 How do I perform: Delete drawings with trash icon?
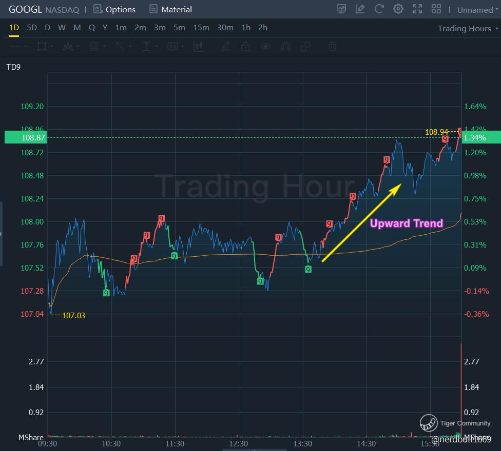pos(332,47)
